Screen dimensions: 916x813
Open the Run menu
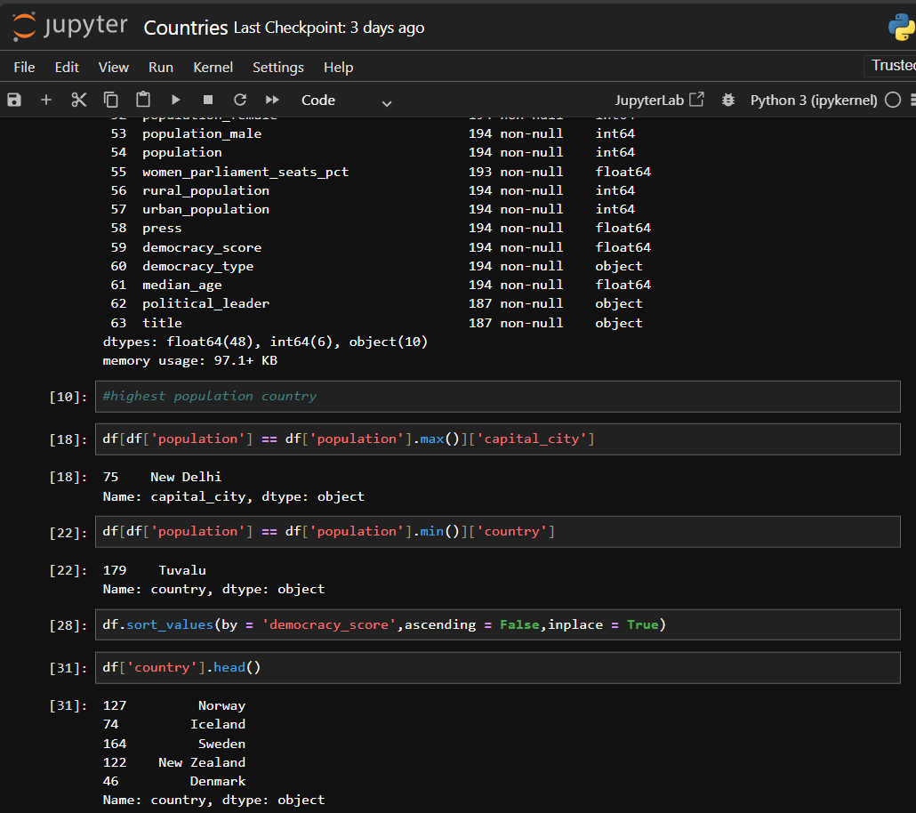click(x=161, y=68)
